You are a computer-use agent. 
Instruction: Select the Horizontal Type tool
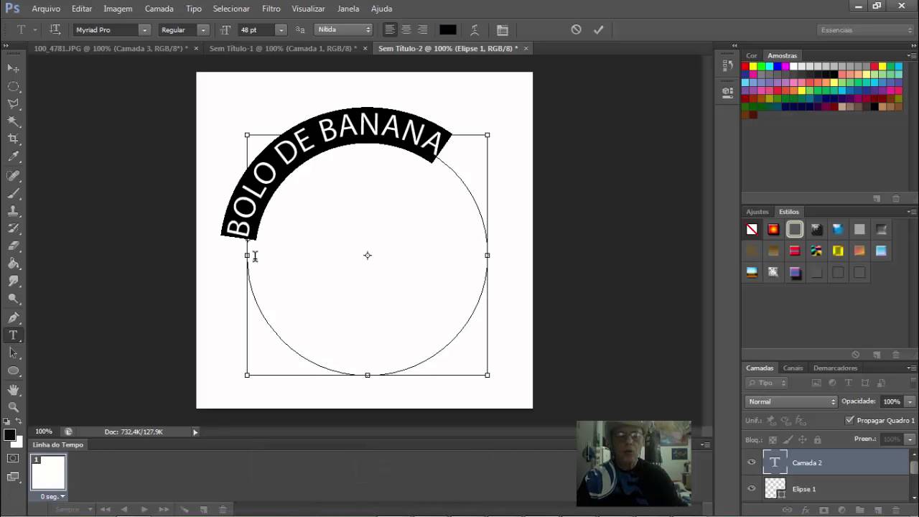pos(13,335)
